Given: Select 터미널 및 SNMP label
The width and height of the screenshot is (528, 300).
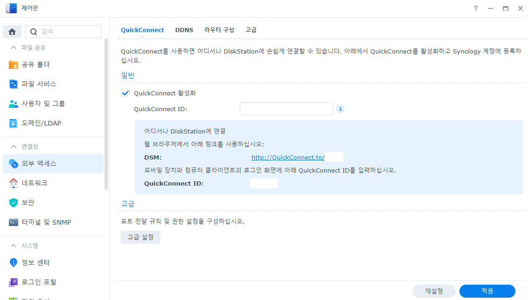Looking at the screenshot, I should coord(47,222).
